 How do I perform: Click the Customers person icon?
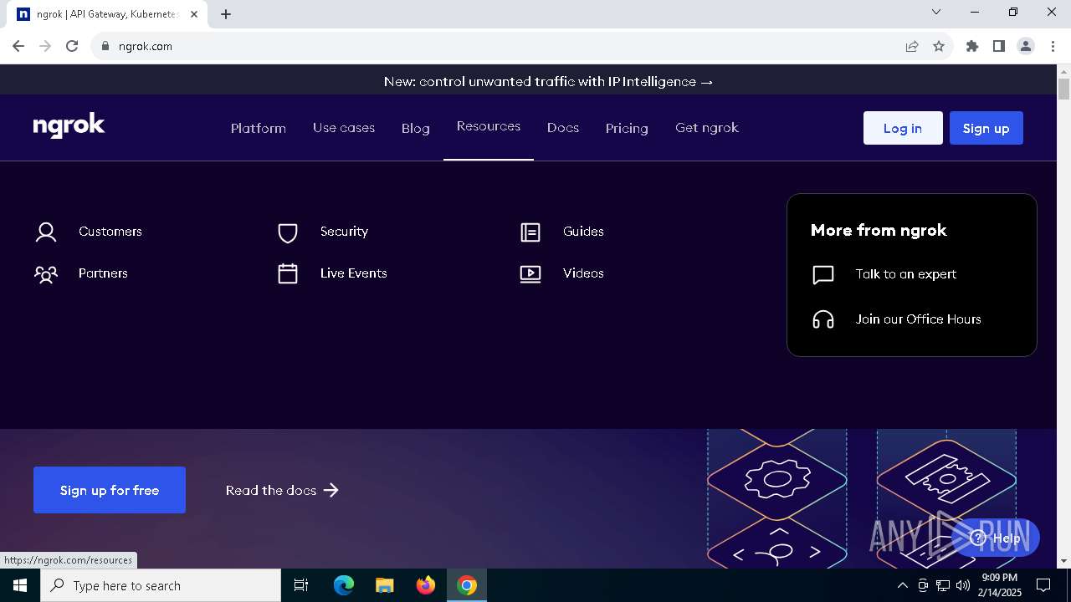point(46,232)
